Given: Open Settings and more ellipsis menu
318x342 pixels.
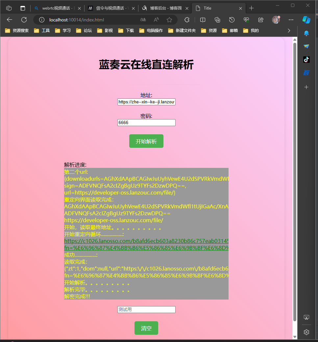Looking at the screenshot, I should click(x=291, y=20).
